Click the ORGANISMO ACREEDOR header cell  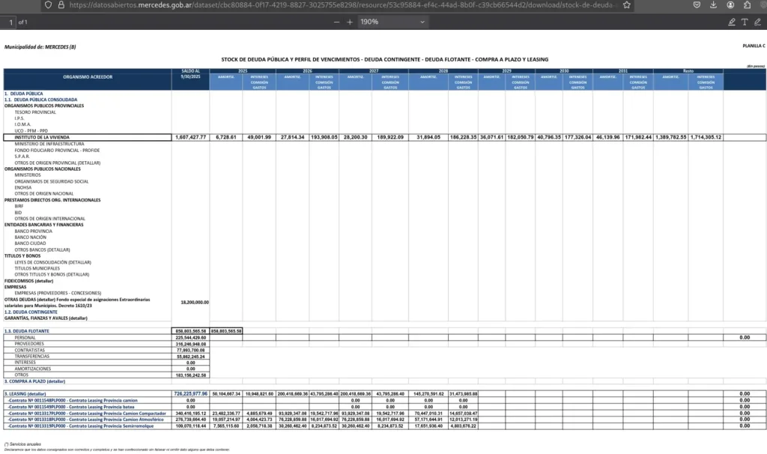point(88,77)
